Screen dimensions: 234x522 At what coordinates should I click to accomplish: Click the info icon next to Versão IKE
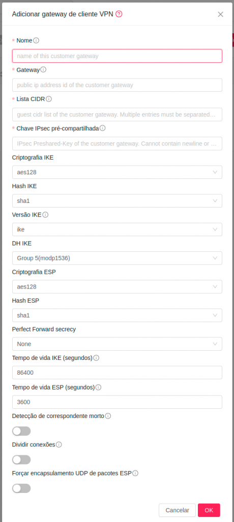[x=46, y=215]
